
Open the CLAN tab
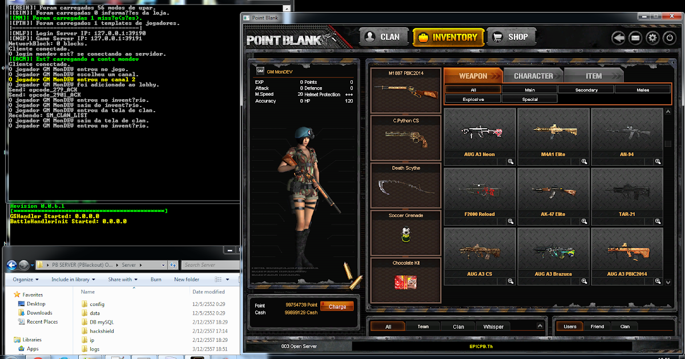[384, 37]
